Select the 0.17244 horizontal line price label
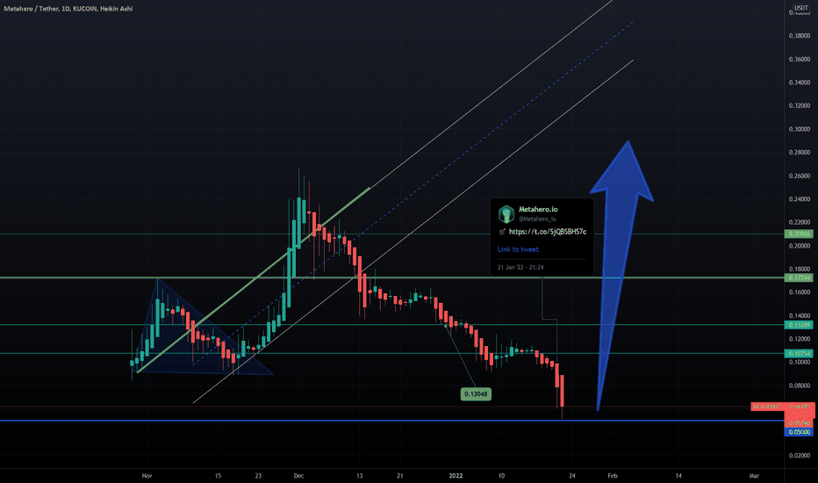The image size is (818, 483). click(800, 278)
